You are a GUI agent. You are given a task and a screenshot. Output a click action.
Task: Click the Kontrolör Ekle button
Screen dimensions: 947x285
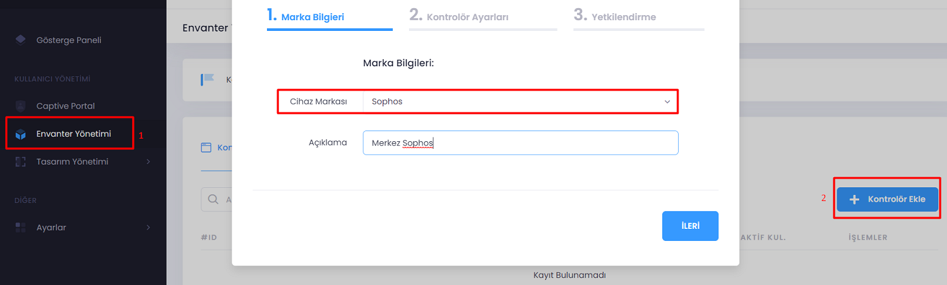[x=887, y=199]
